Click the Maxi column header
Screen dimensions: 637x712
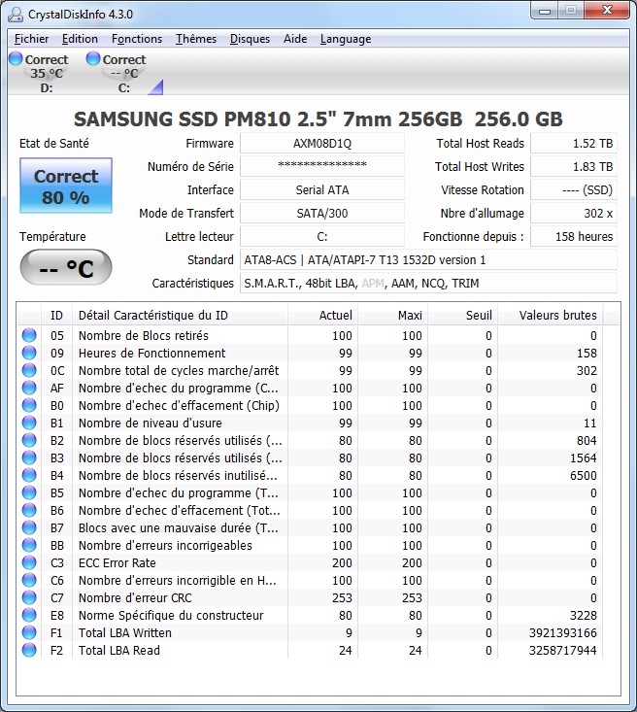pyautogui.click(x=392, y=315)
